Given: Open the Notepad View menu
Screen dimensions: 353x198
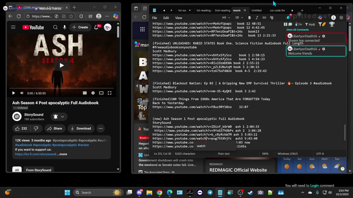Looking at the screenshot, I should coord(179,18).
